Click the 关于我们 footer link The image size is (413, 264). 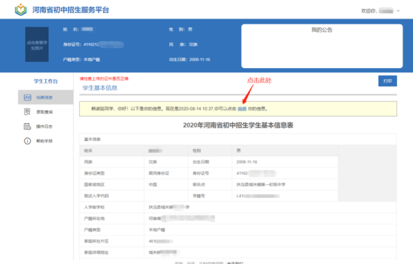235,263
